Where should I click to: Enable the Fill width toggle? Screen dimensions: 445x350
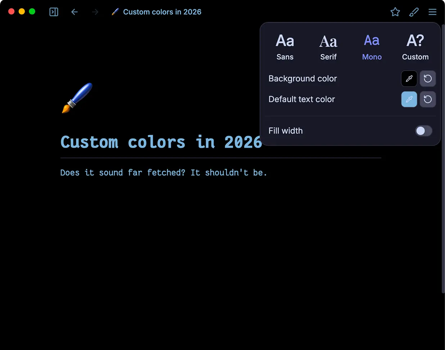click(423, 131)
